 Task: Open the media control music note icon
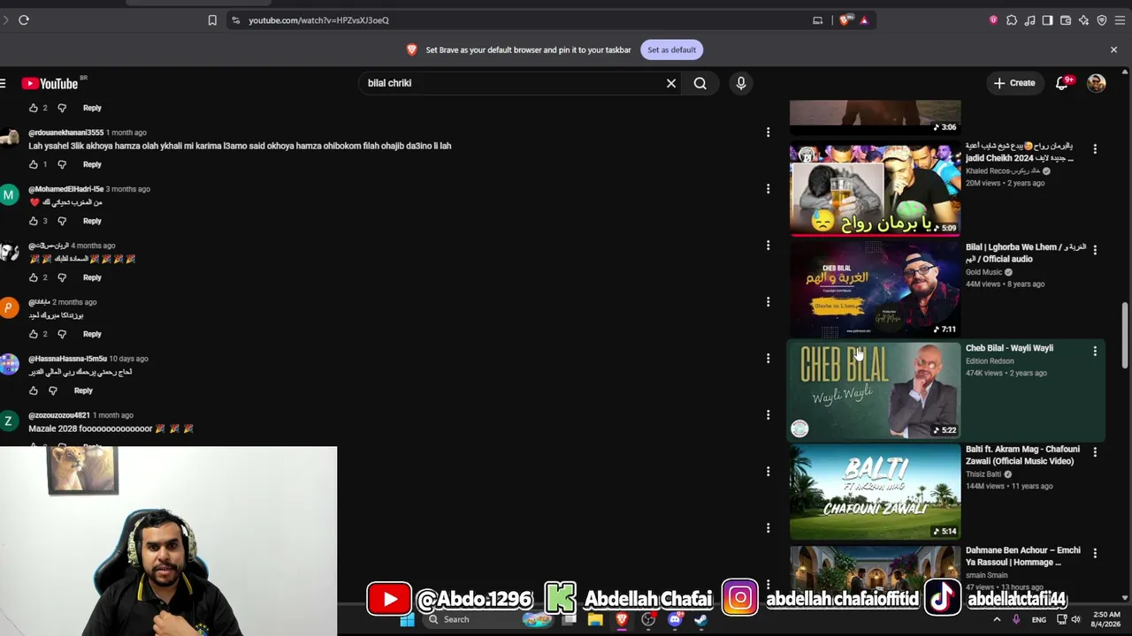click(x=1029, y=20)
